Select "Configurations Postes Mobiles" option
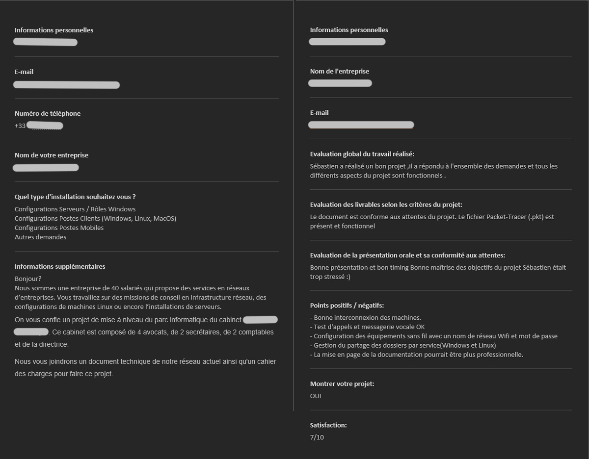 pos(59,228)
